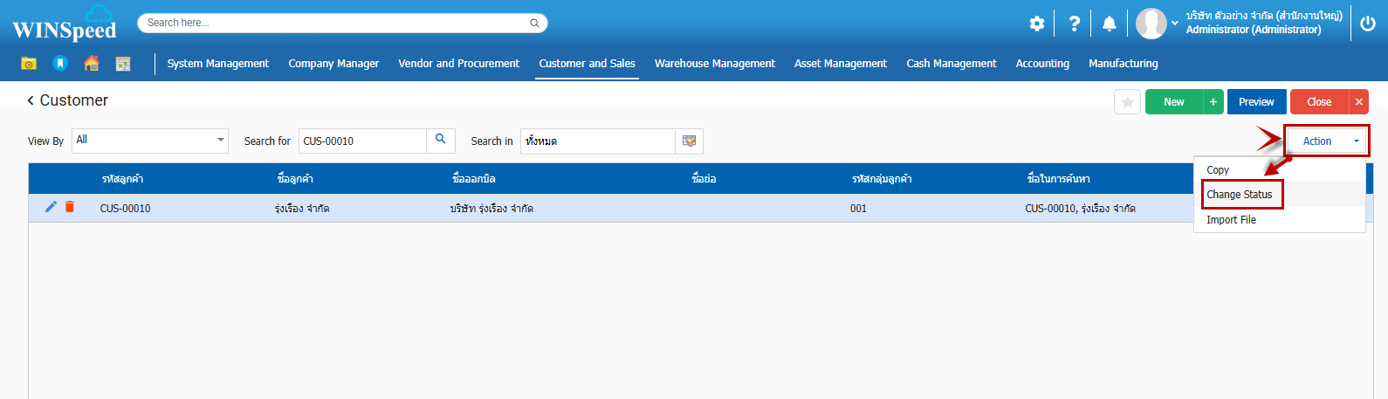Open the Accounting menu

pos(1042,64)
